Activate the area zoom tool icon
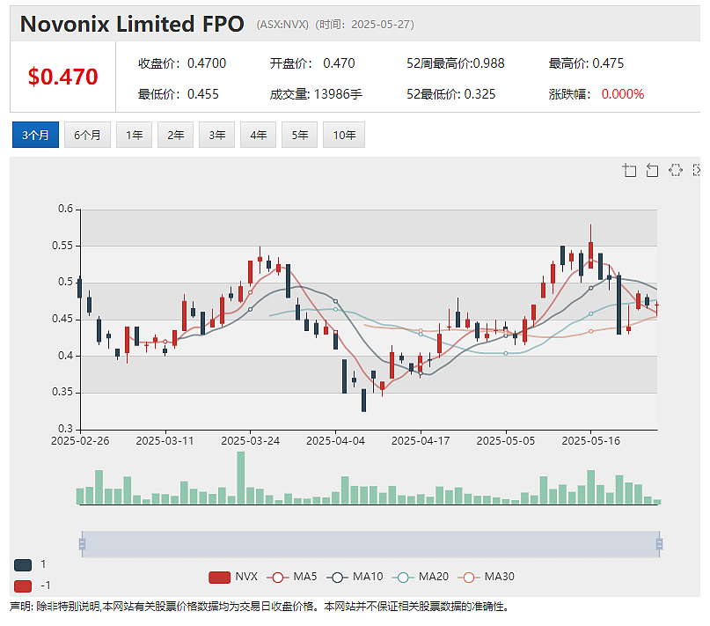Viewport: 710px width, 626px height. 629,171
